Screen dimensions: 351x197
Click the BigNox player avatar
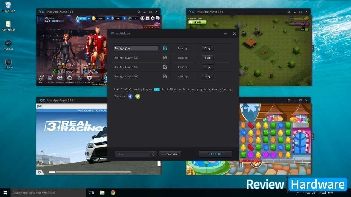[x=41, y=19]
